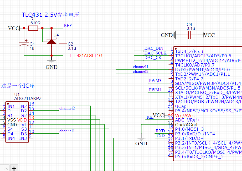242x171 pixels.
Task: Select the U1 ADG211AKPZ chip body
Action: pos(17,122)
